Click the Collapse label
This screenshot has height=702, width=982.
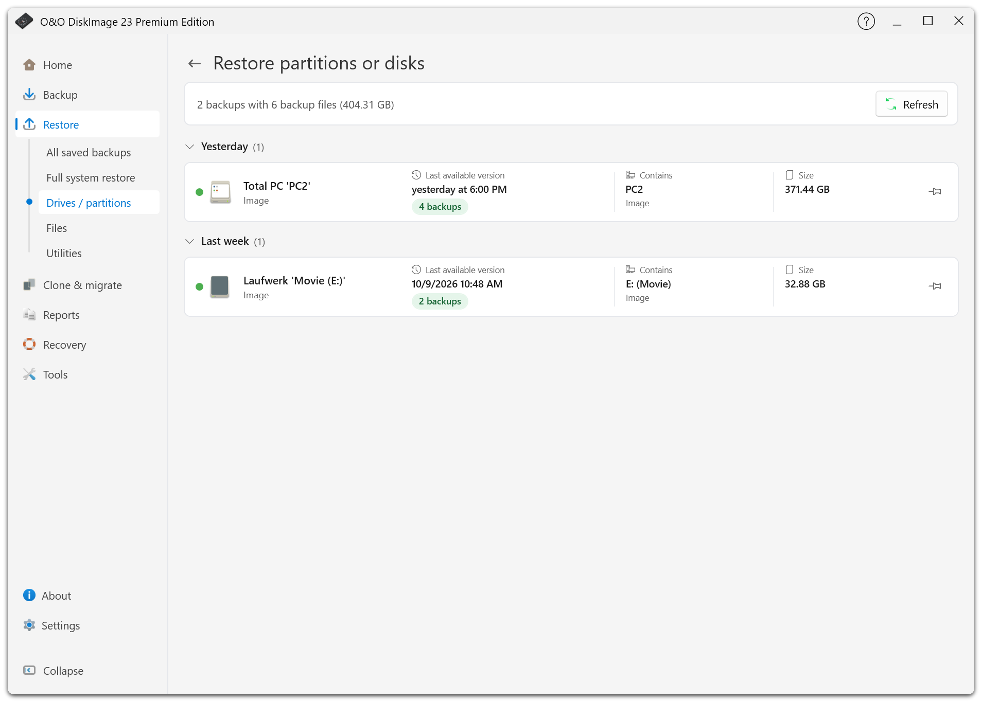[63, 671]
